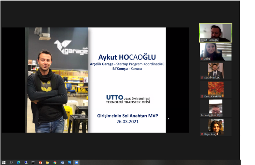255x165 pixels.
Task: Click muted microphone icon beside ATİKE
Action: coord(202,59)
